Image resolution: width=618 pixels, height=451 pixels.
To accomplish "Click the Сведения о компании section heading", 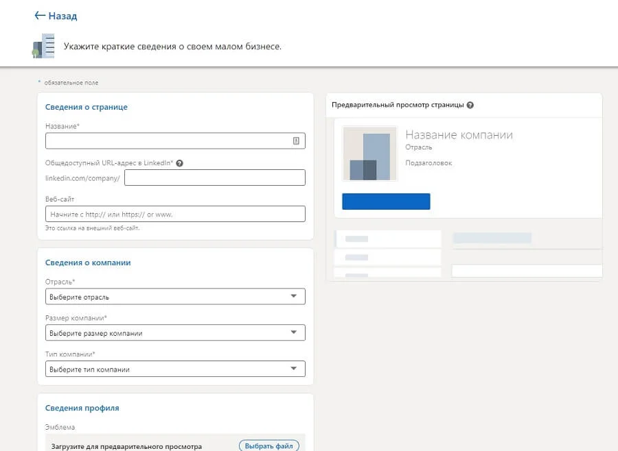I will (x=88, y=263).
